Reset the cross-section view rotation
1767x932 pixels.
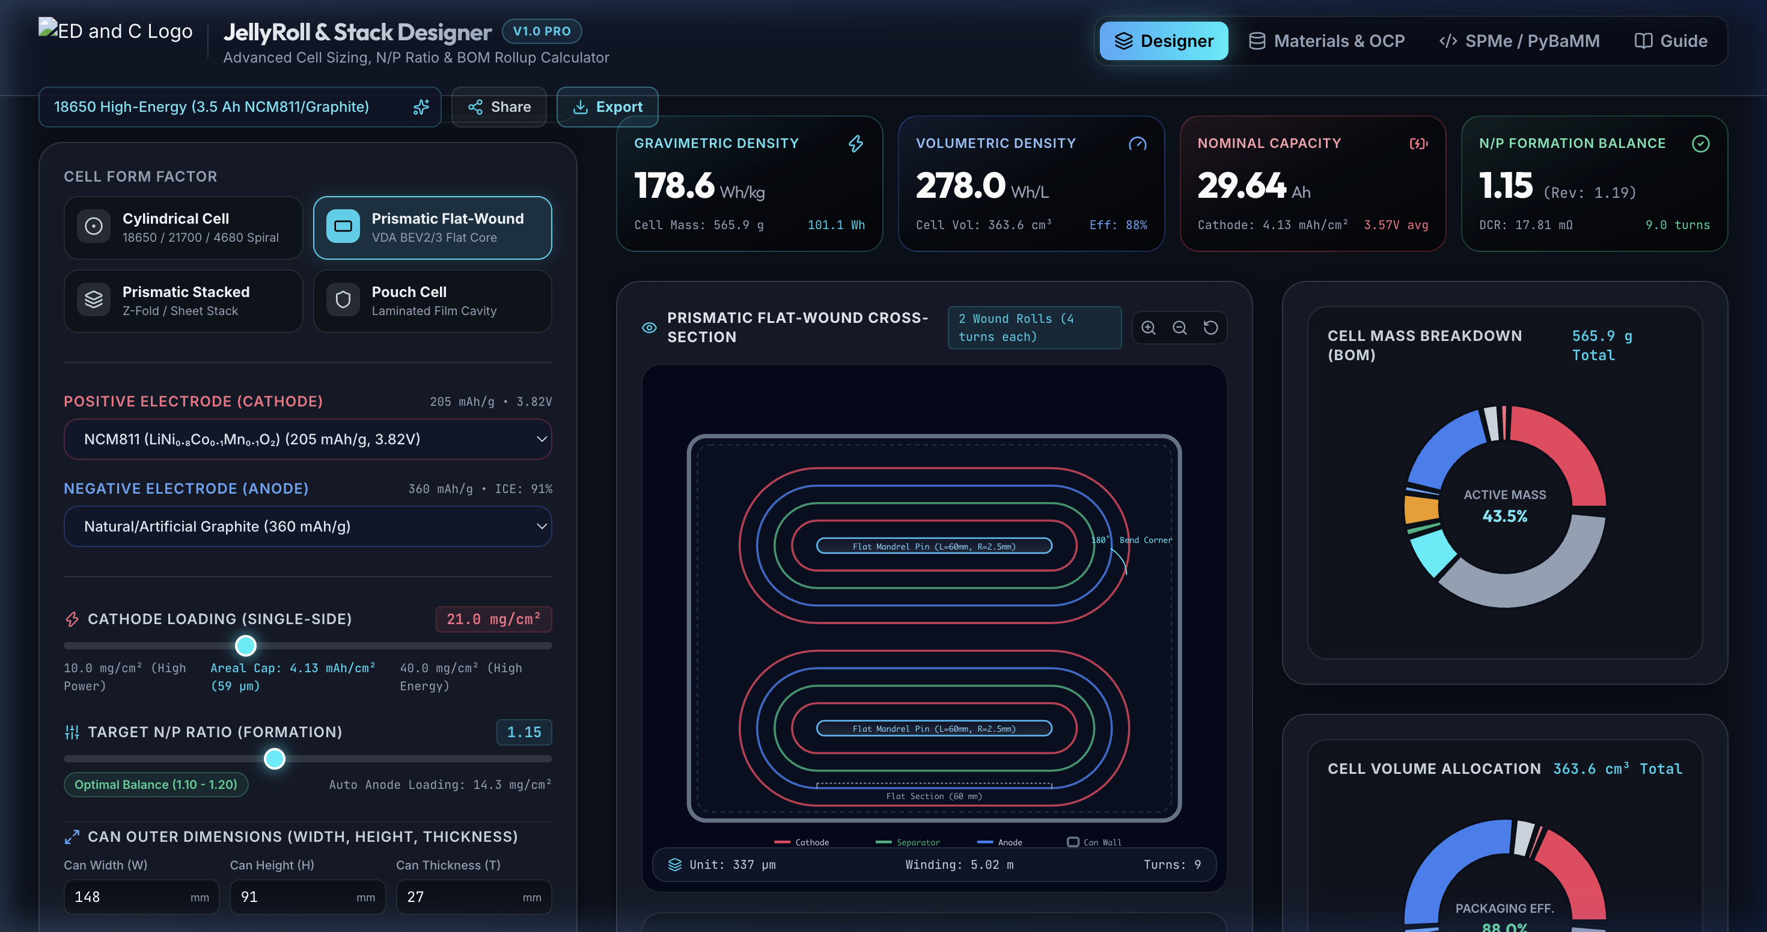[1210, 327]
